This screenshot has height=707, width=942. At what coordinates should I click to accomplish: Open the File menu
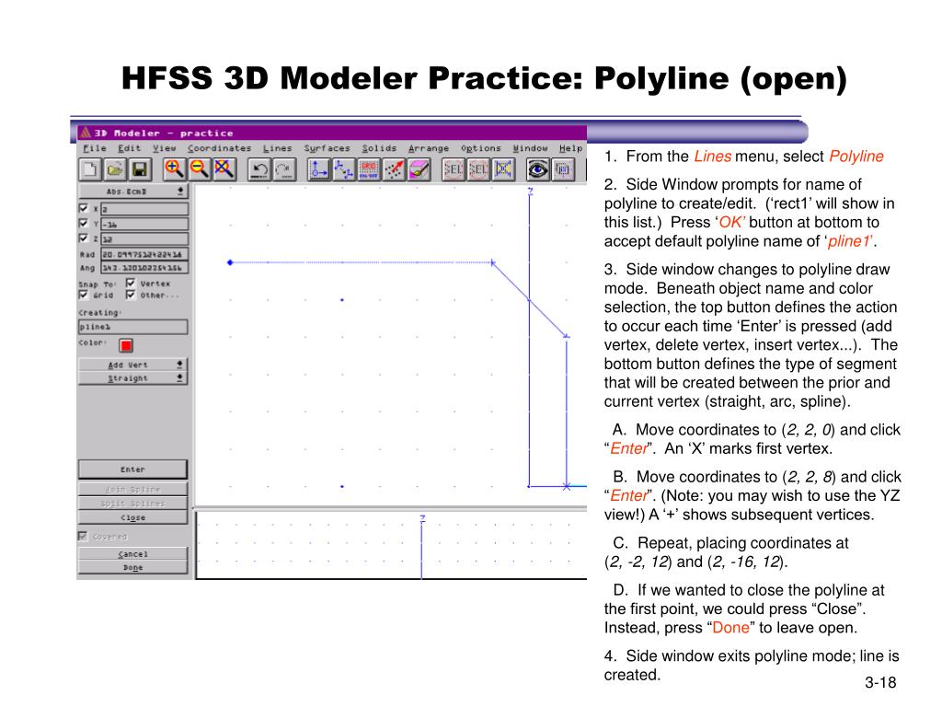pos(95,148)
